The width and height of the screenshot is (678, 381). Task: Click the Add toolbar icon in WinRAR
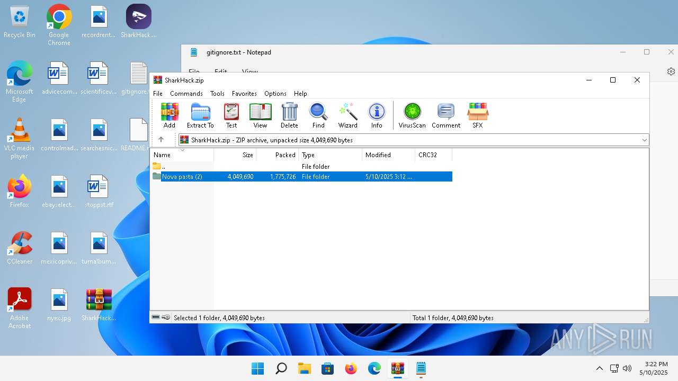click(169, 115)
